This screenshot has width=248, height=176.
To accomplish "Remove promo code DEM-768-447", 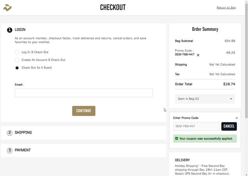I will [x=198, y=55].
